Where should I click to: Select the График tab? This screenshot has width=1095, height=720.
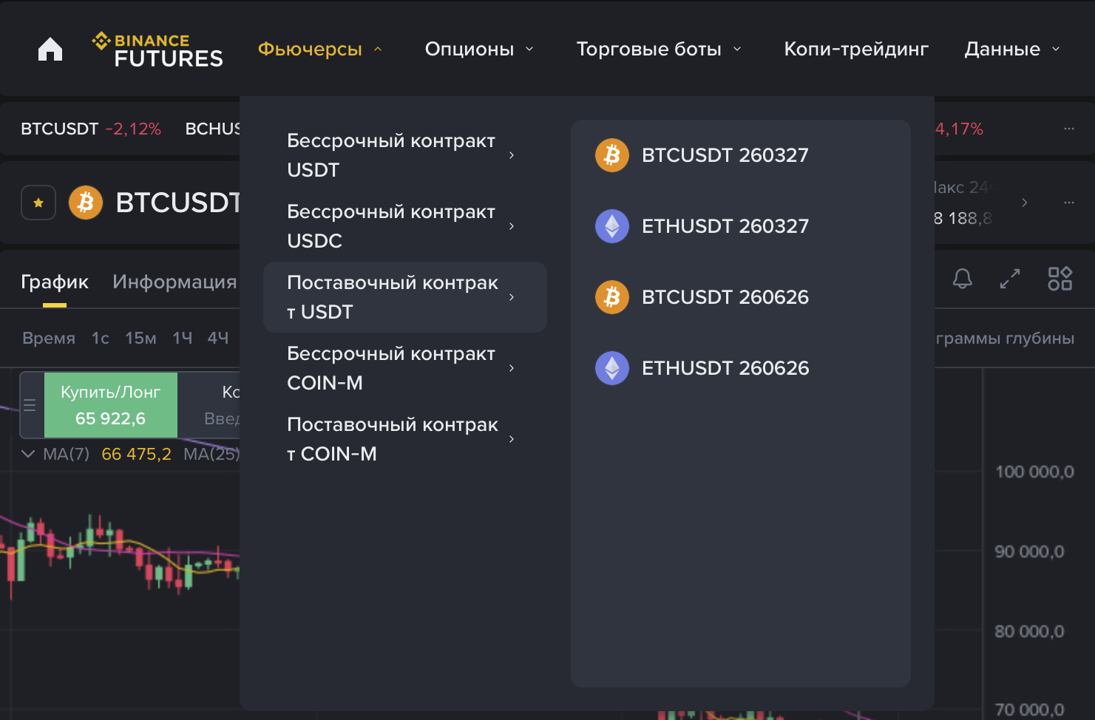coord(55,282)
